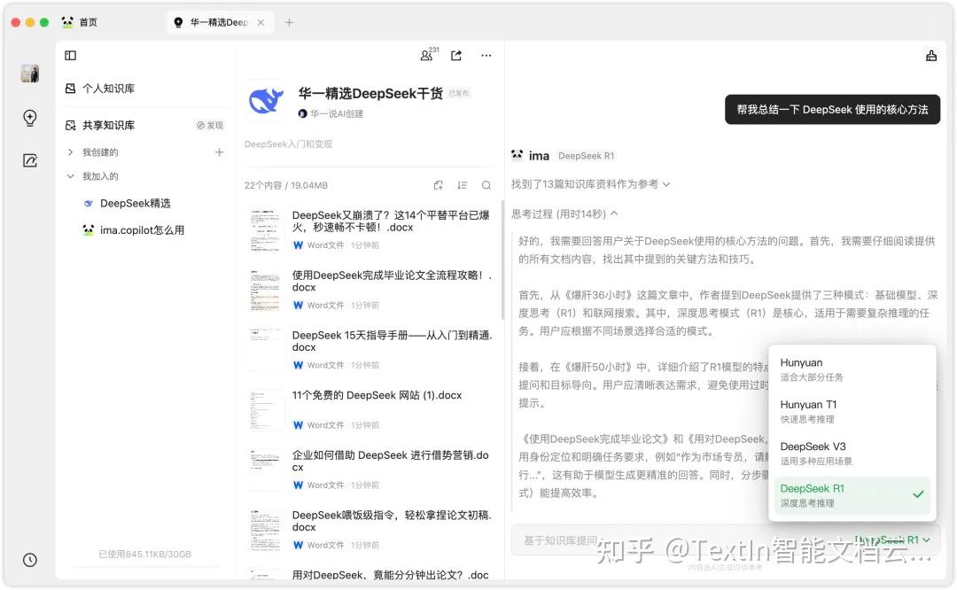The width and height of the screenshot is (957, 590).
Task: Open the history clock icon
Action: [30, 560]
